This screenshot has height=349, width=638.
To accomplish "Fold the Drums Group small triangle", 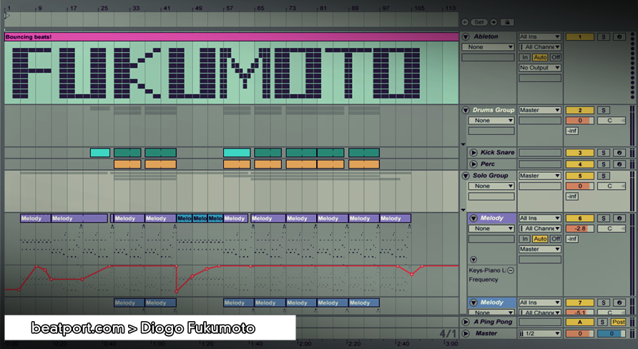I will (x=463, y=144).
